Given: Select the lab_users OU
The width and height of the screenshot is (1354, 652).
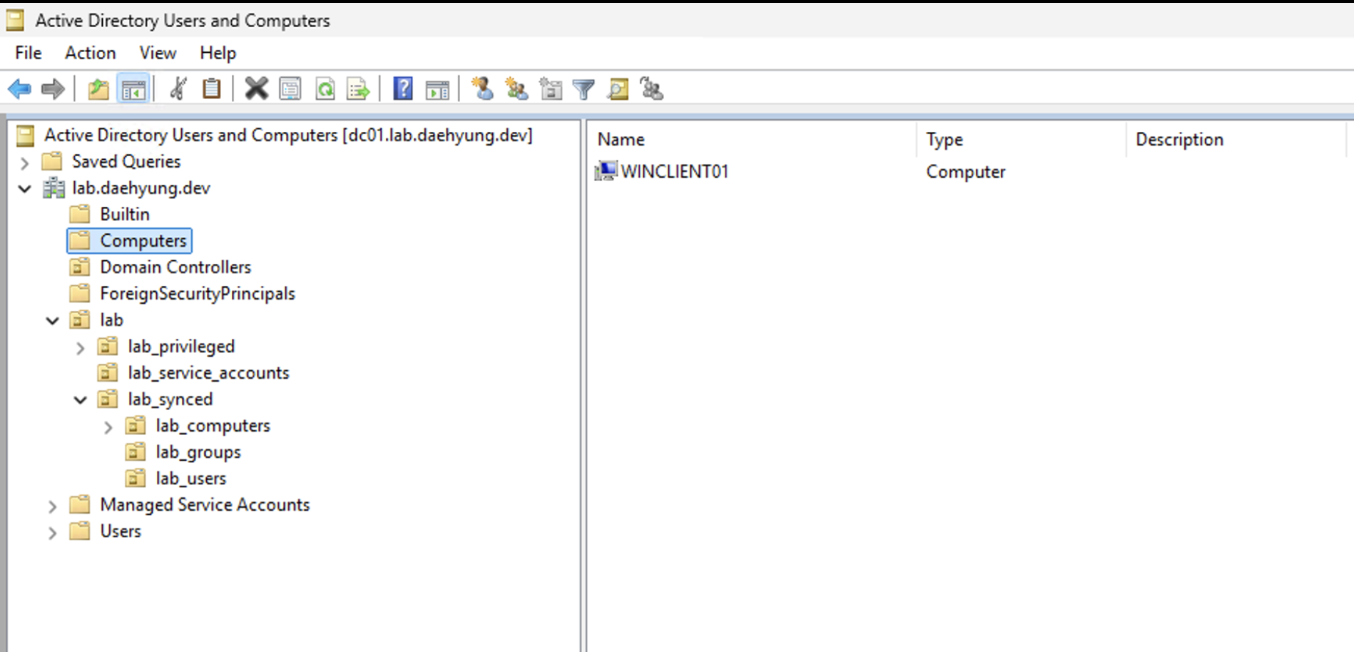Looking at the screenshot, I should (191, 479).
